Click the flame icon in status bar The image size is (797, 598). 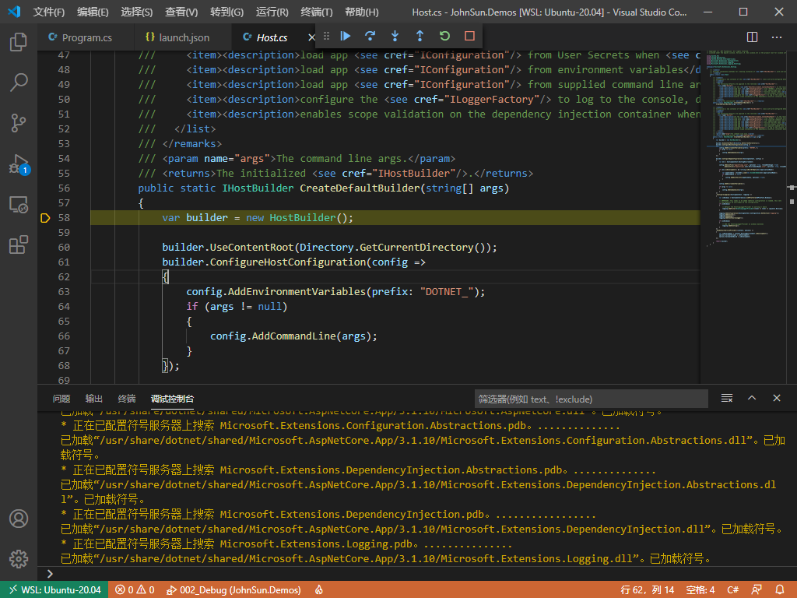pos(318,590)
